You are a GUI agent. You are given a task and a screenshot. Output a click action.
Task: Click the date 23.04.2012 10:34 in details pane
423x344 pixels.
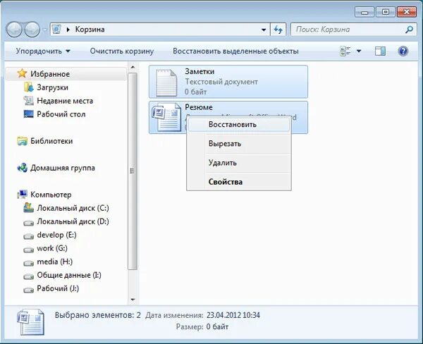233,315
